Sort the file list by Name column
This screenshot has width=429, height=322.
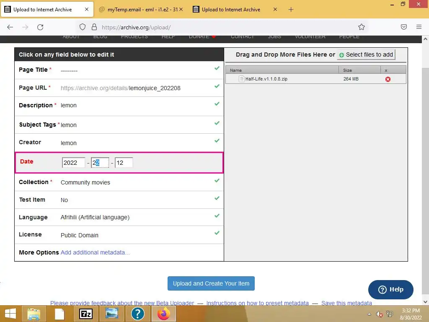[282, 70]
